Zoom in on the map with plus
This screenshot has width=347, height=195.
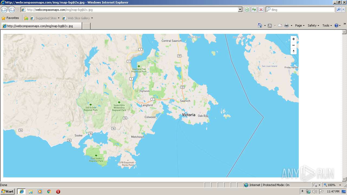[x=293, y=39]
